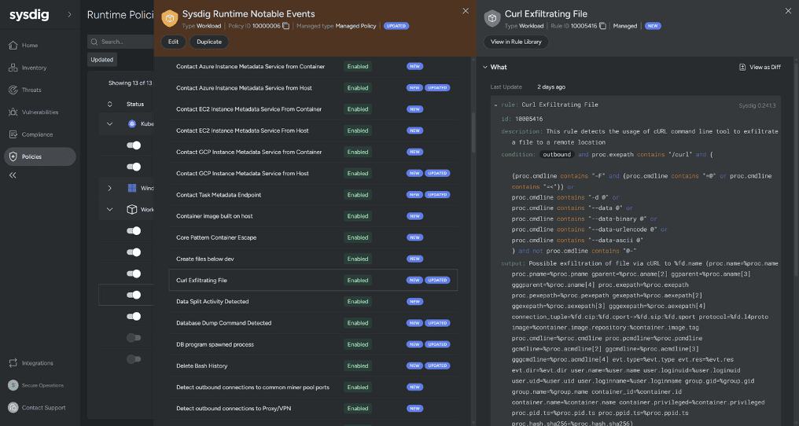The width and height of the screenshot is (799, 426).
Task: Click the Threats target icon
Action: (x=13, y=90)
